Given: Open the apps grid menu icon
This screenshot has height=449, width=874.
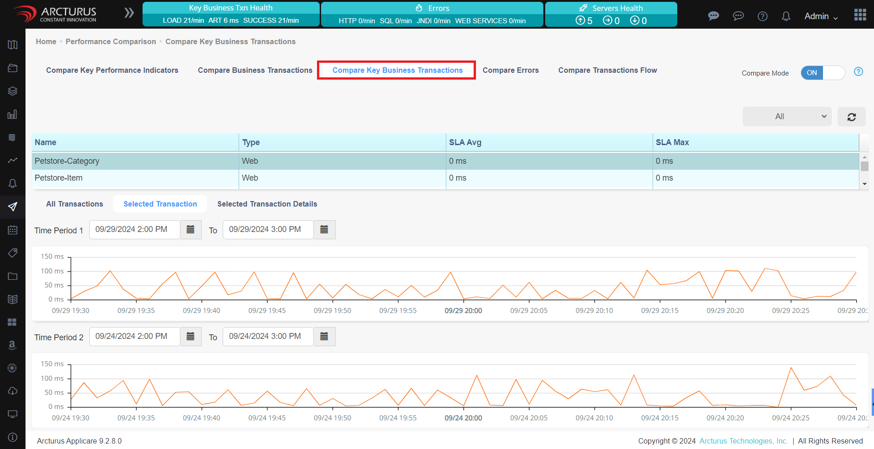Looking at the screenshot, I should click(x=860, y=15).
